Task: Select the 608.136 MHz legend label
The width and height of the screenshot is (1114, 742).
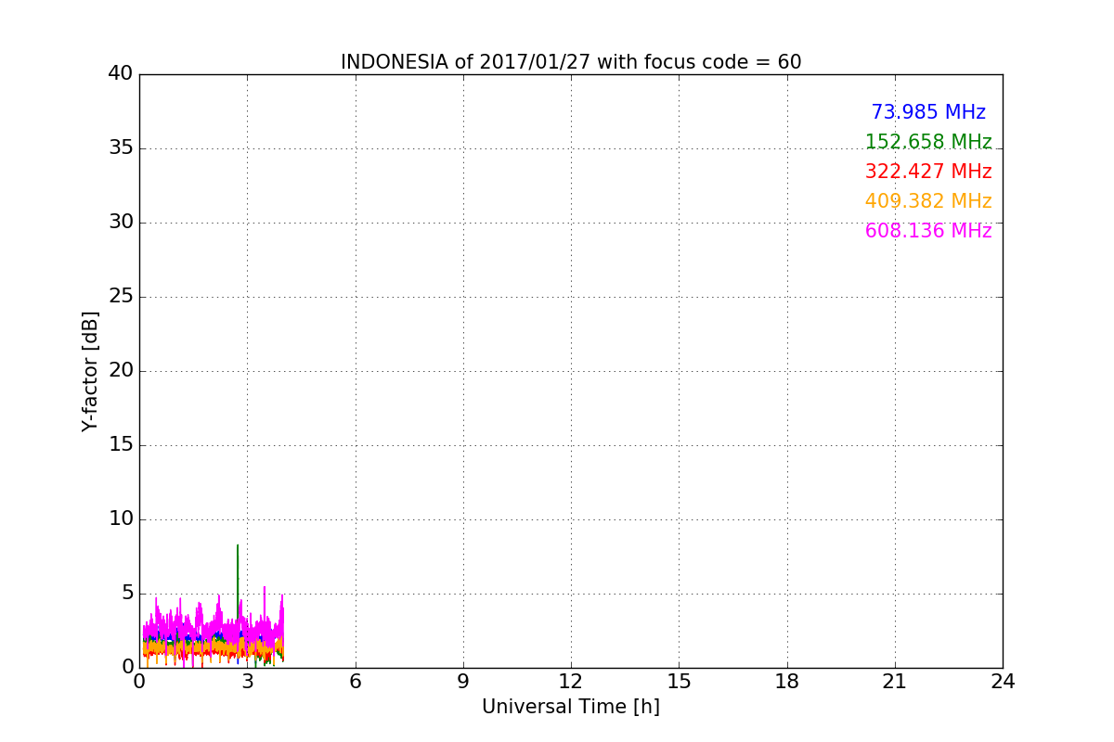Action: [928, 231]
